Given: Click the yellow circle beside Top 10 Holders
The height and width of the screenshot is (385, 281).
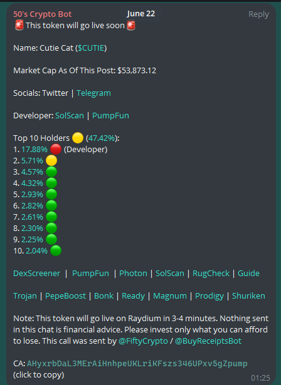Looking at the screenshot, I should tap(78, 138).
